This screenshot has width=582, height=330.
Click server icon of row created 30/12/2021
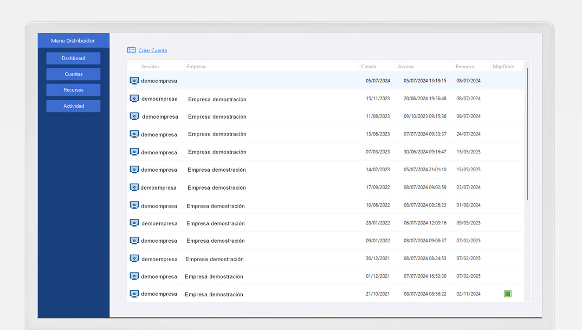tap(134, 258)
